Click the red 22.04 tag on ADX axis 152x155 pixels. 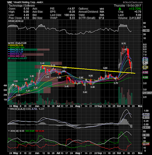tap(146, 144)
